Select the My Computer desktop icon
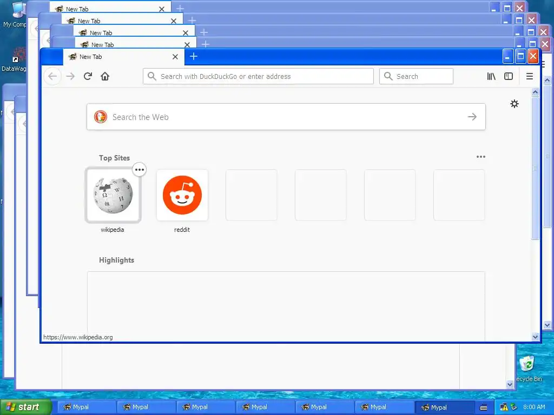 pos(14,15)
